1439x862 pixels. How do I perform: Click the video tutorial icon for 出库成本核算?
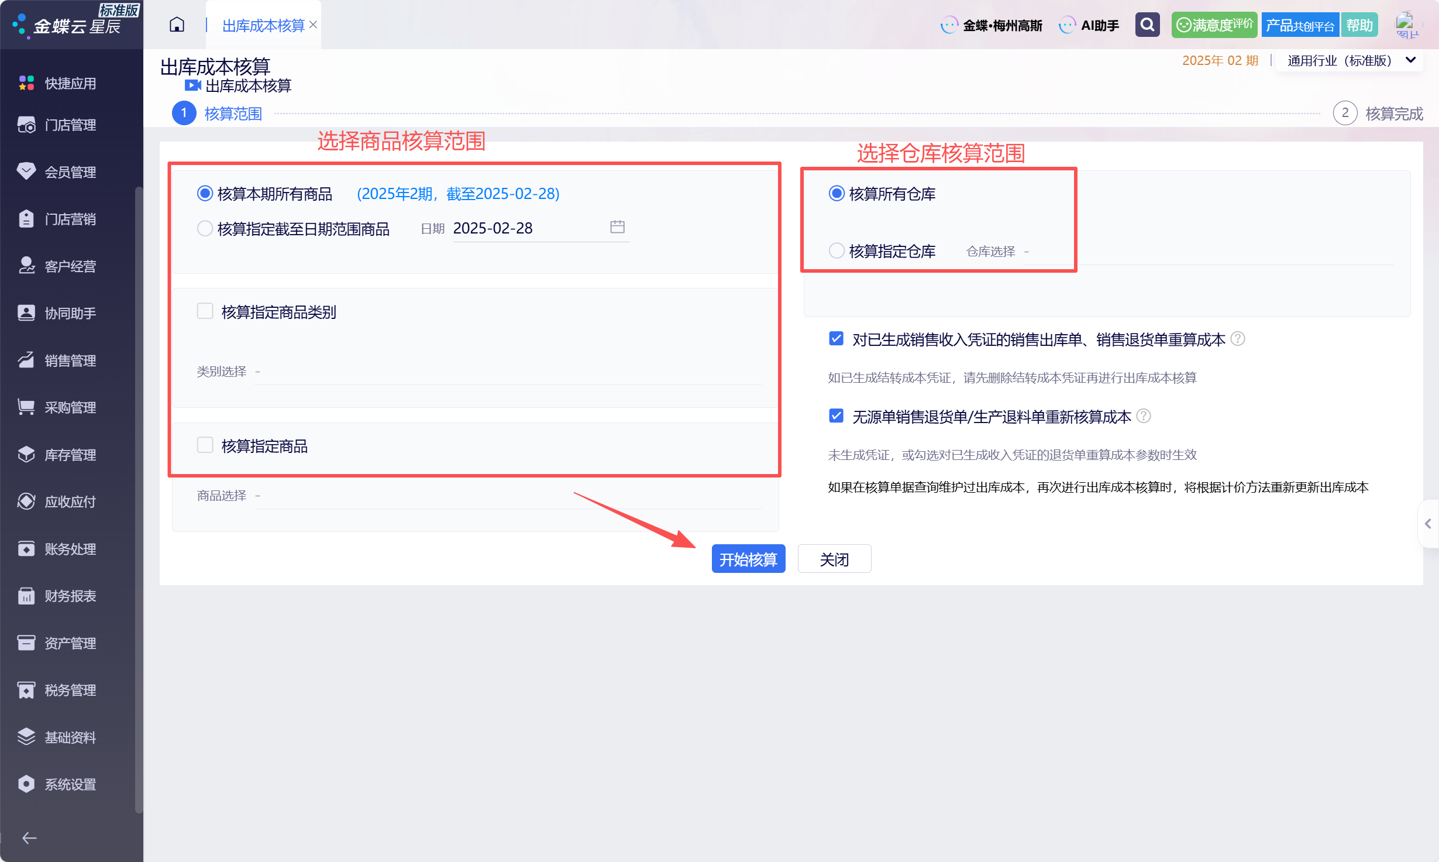[x=192, y=85]
